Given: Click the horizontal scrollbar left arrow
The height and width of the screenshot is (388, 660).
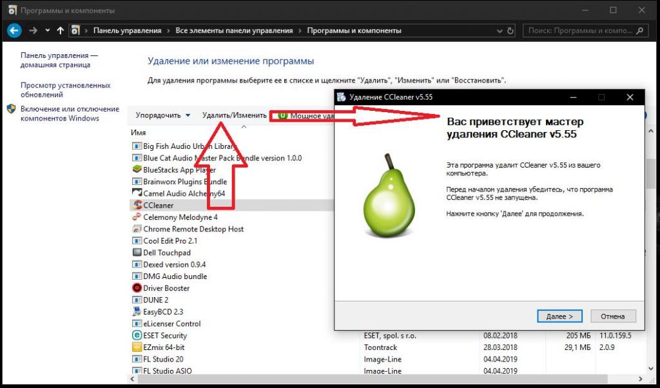Looking at the screenshot, I should click(133, 379).
